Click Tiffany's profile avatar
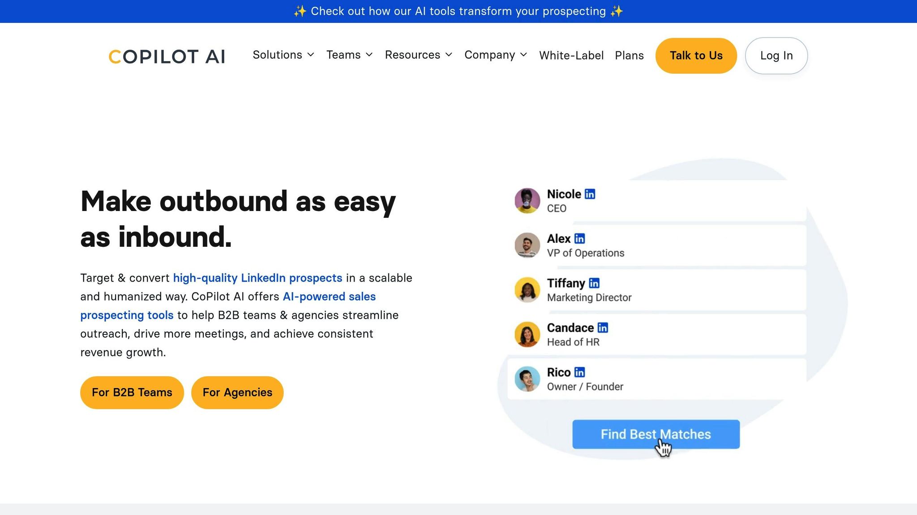The image size is (917, 515). [527, 290]
